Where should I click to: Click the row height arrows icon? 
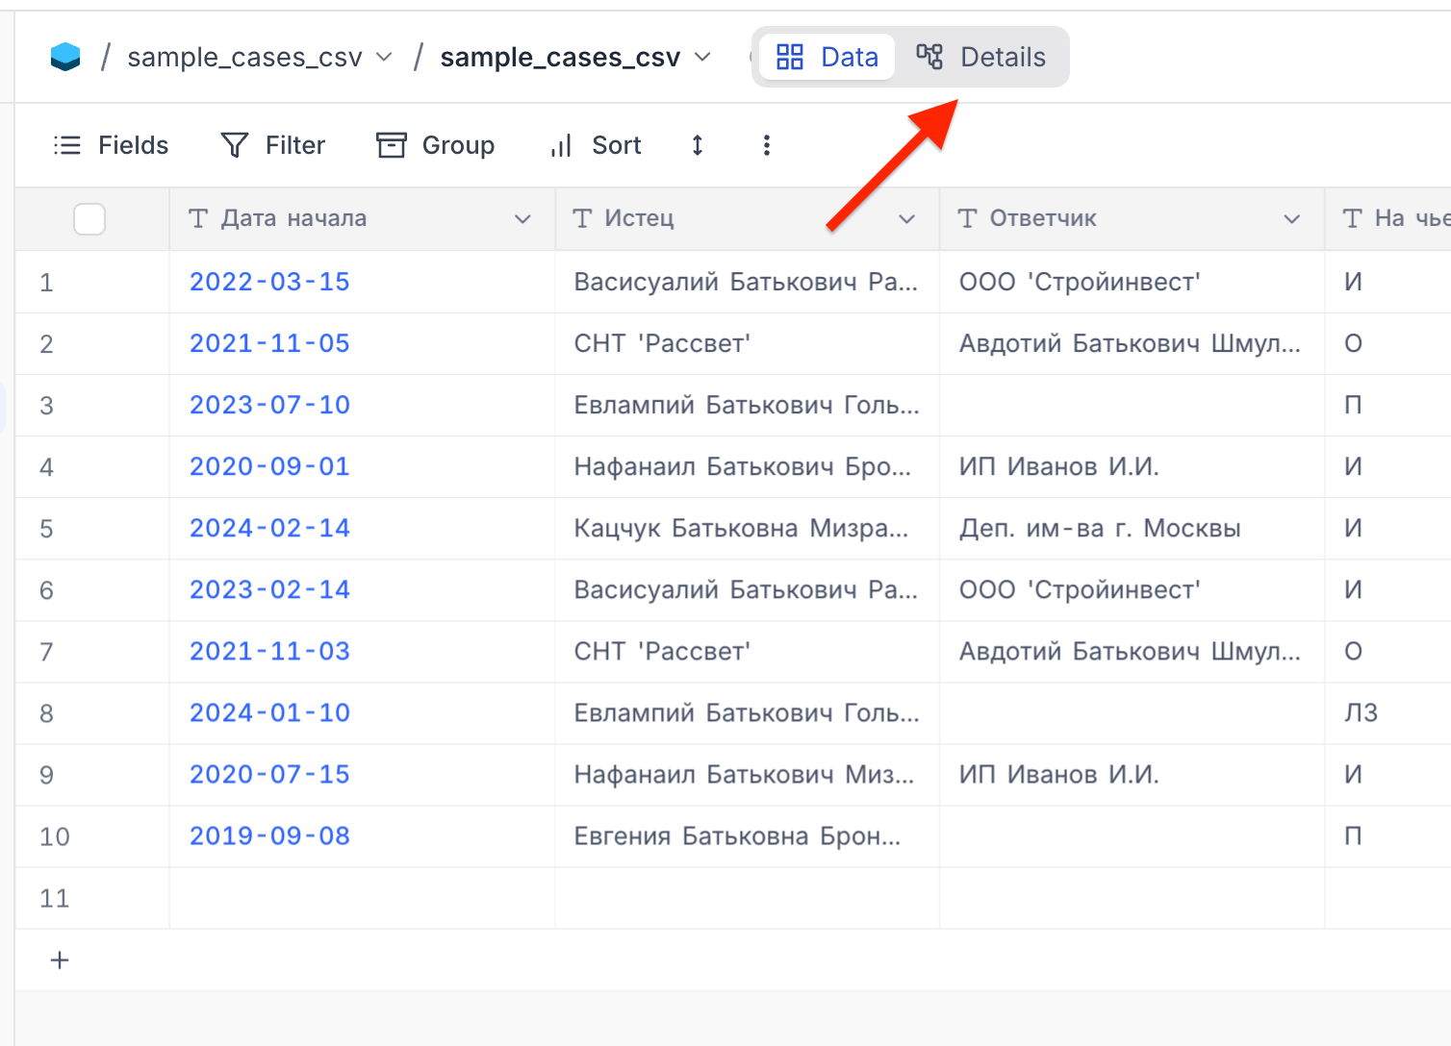(698, 145)
